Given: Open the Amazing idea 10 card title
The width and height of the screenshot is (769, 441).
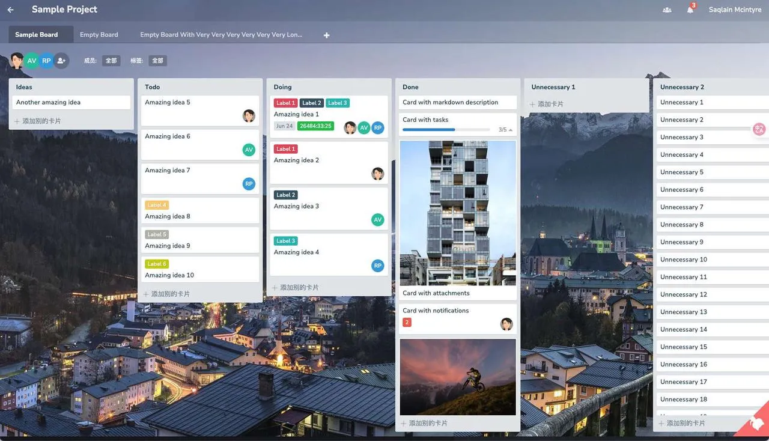Looking at the screenshot, I should coord(169,275).
